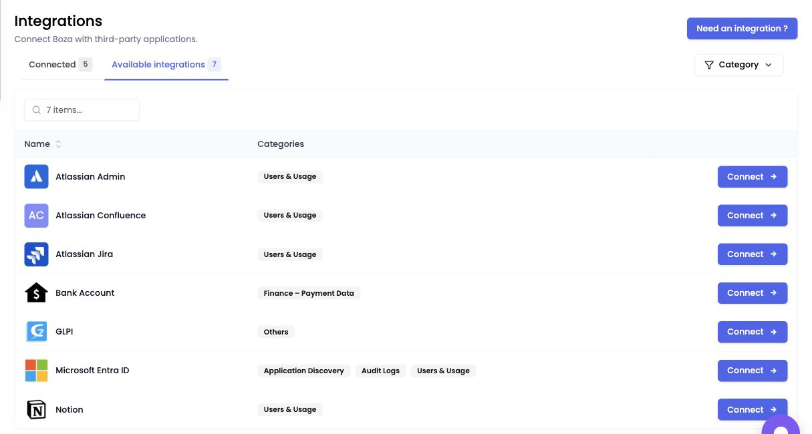Select the Available integrations tab

(x=166, y=65)
